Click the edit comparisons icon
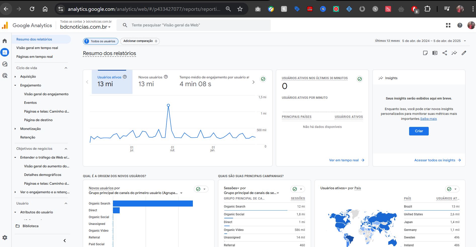 [435, 53]
